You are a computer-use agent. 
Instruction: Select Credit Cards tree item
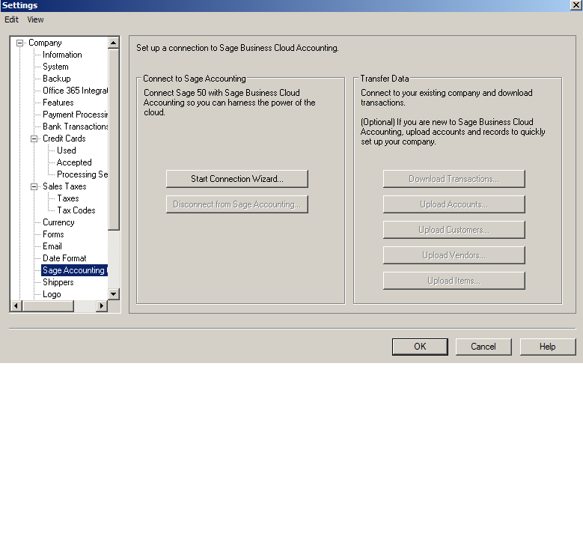[x=64, y=138]
